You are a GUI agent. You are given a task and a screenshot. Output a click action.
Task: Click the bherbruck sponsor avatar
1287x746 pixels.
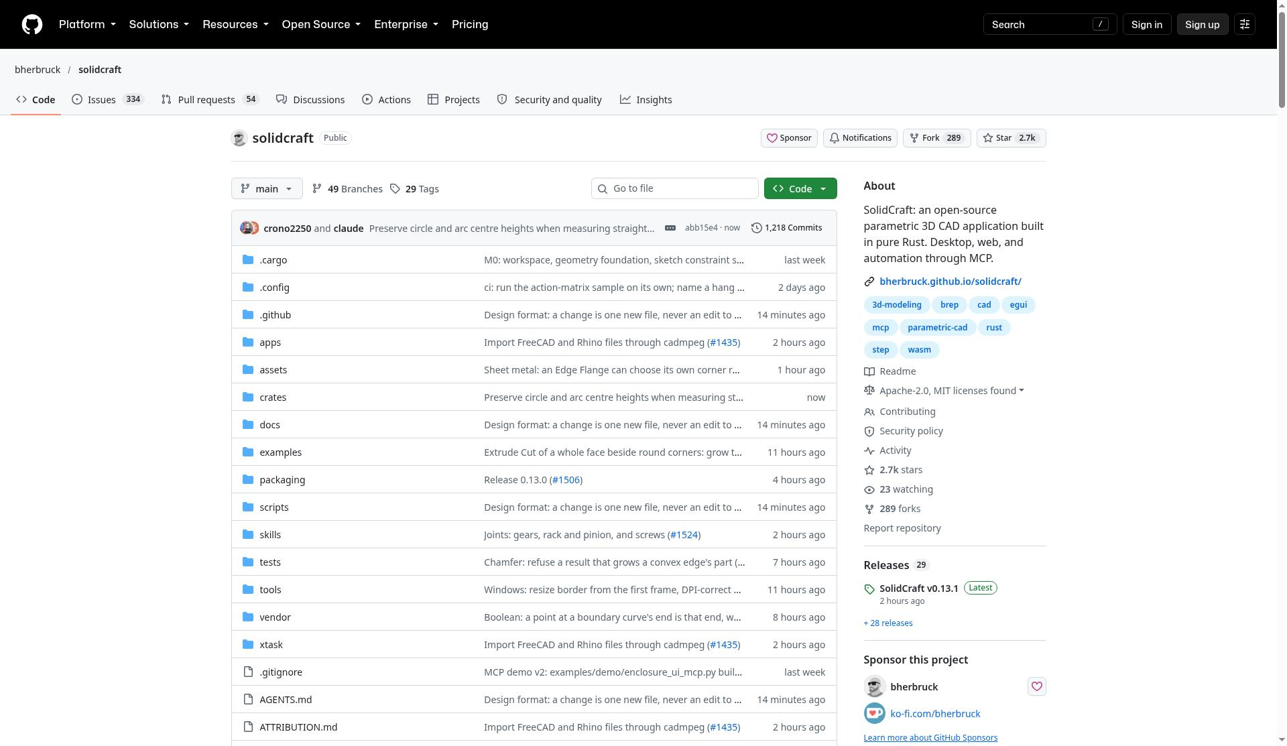pyautogui.click(x=874, y=686)
